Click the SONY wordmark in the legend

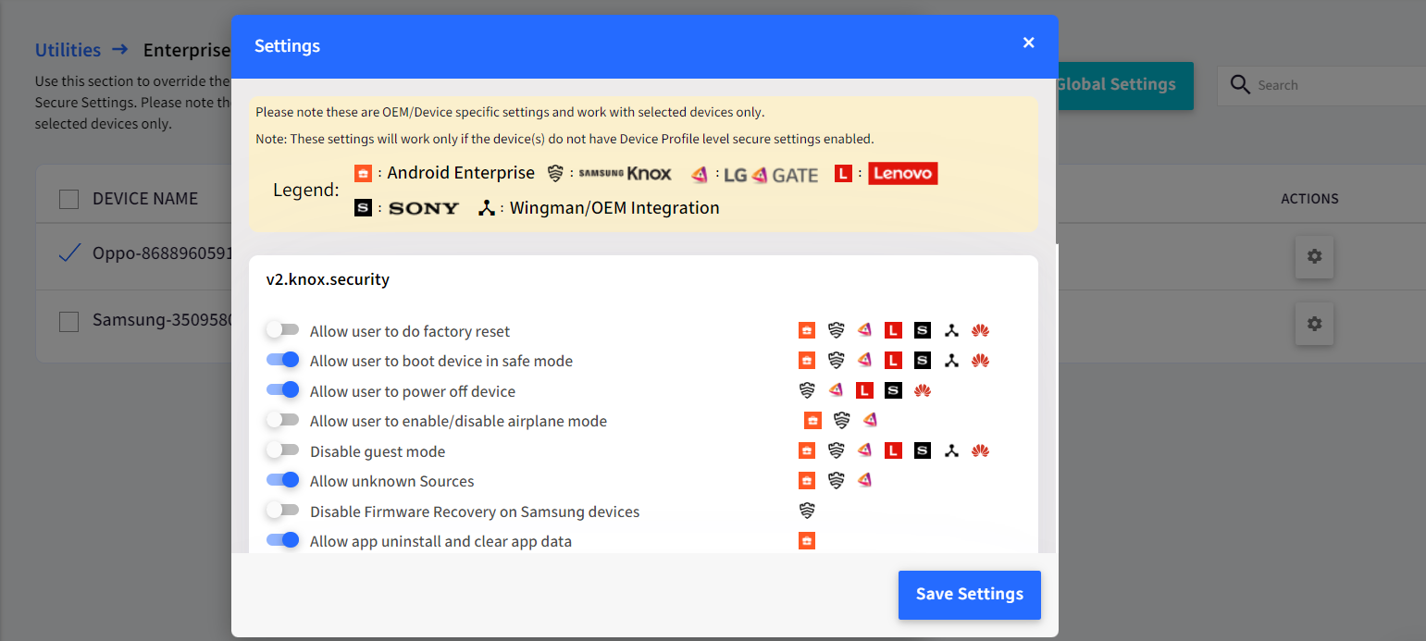point(423,208)
